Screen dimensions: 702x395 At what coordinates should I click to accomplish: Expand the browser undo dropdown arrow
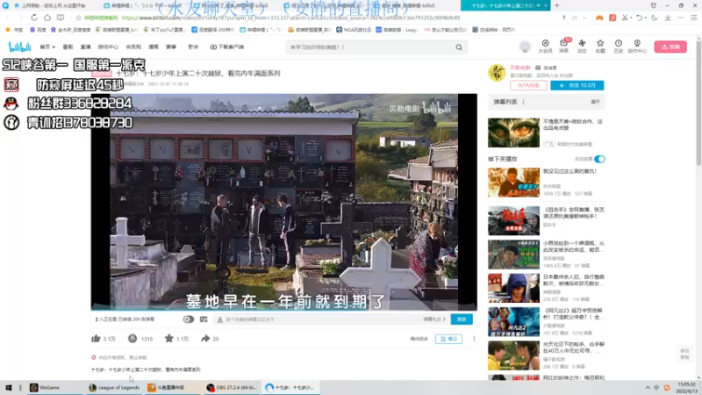click(x=646, y=18)
